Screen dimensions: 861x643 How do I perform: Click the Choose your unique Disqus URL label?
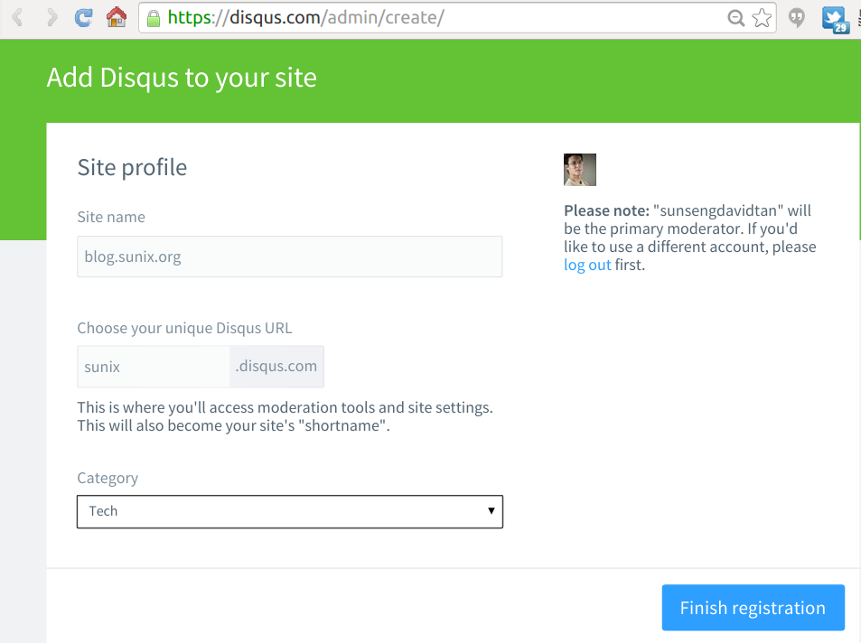(x=184, y=328)
